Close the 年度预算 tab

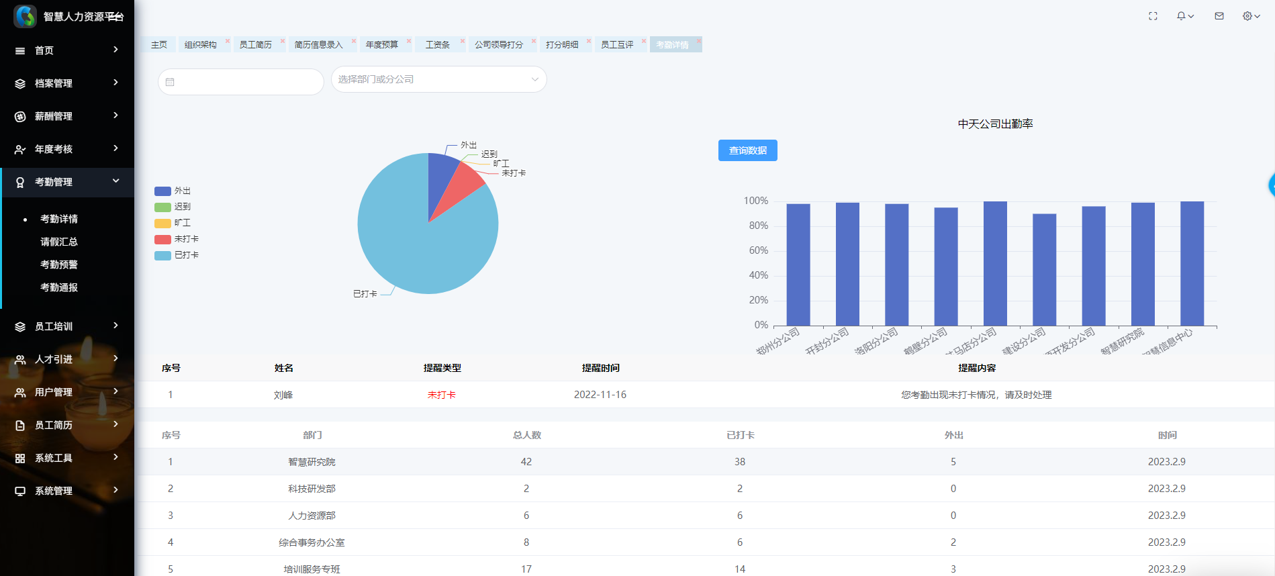point(409,41)
